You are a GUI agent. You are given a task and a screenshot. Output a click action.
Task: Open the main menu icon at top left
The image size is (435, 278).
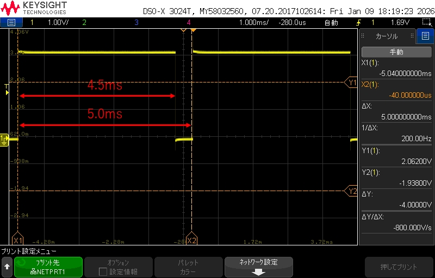point(11,22)
